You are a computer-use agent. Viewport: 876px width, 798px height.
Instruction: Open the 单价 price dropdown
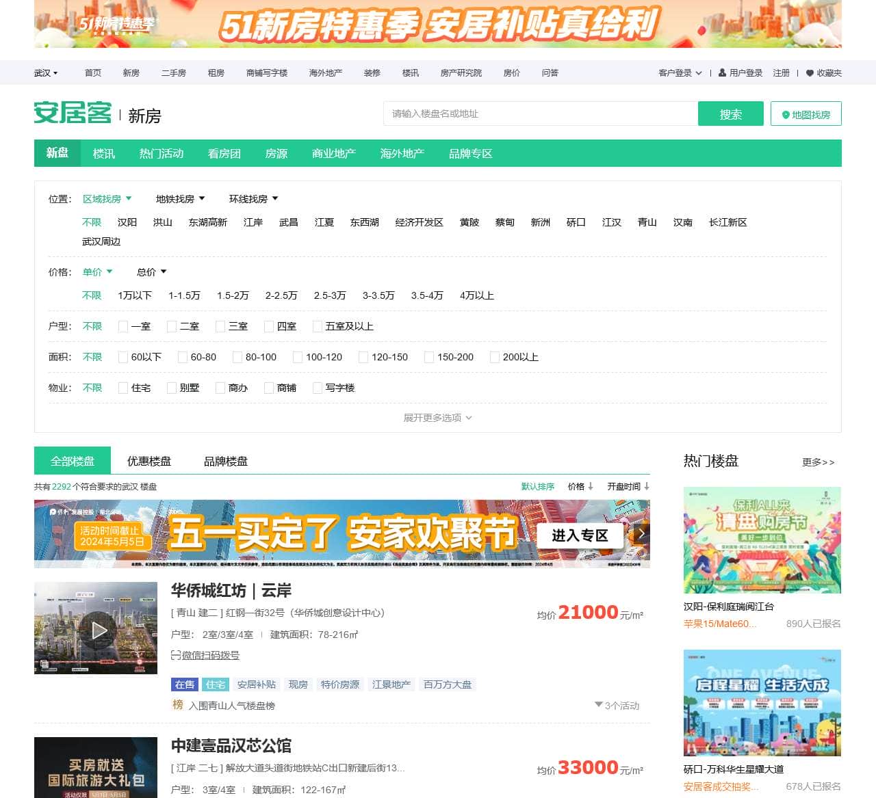[97, 271]
